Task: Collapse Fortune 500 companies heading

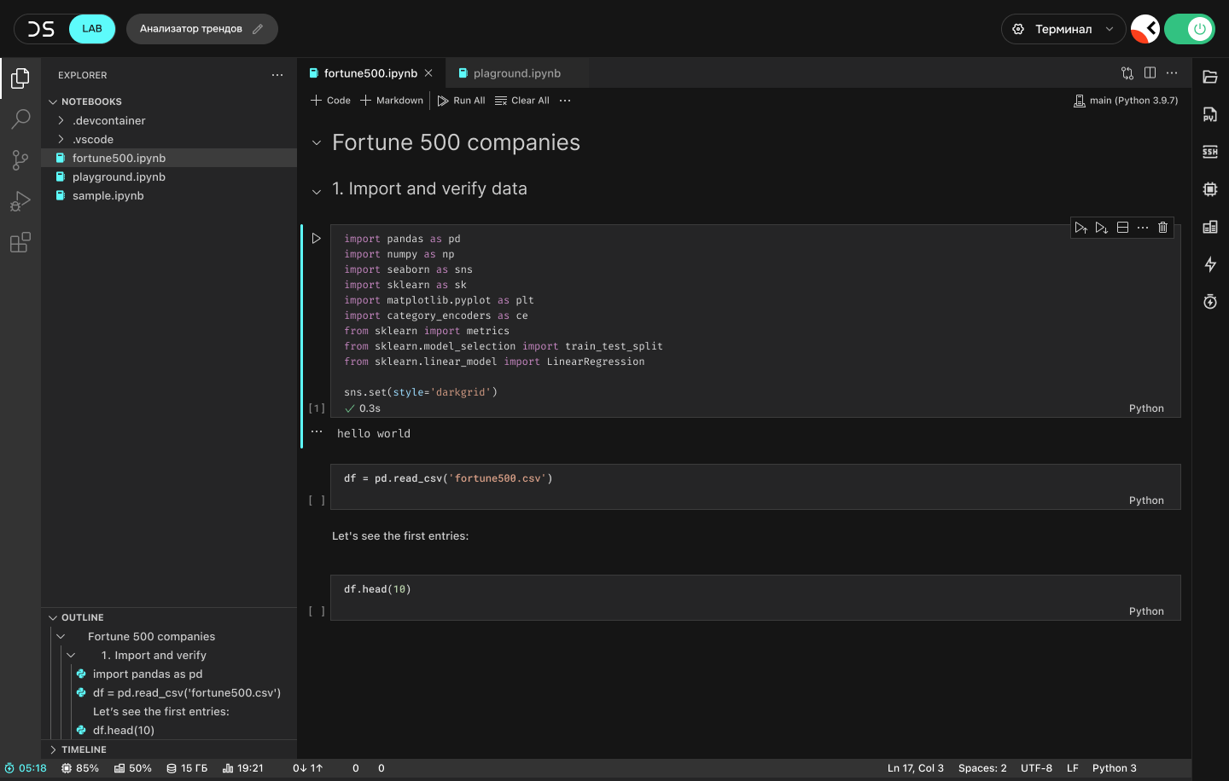Action: point(317,143)
